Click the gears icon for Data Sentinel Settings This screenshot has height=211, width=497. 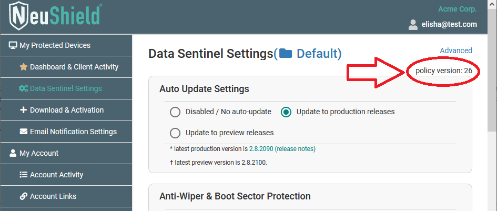coord(24,88)
